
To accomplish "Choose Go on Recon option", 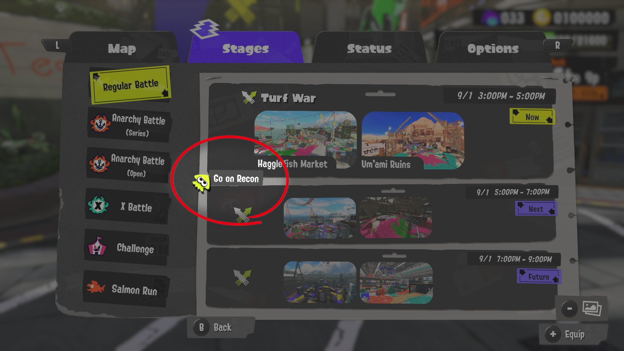I will [x=236, y=179].
